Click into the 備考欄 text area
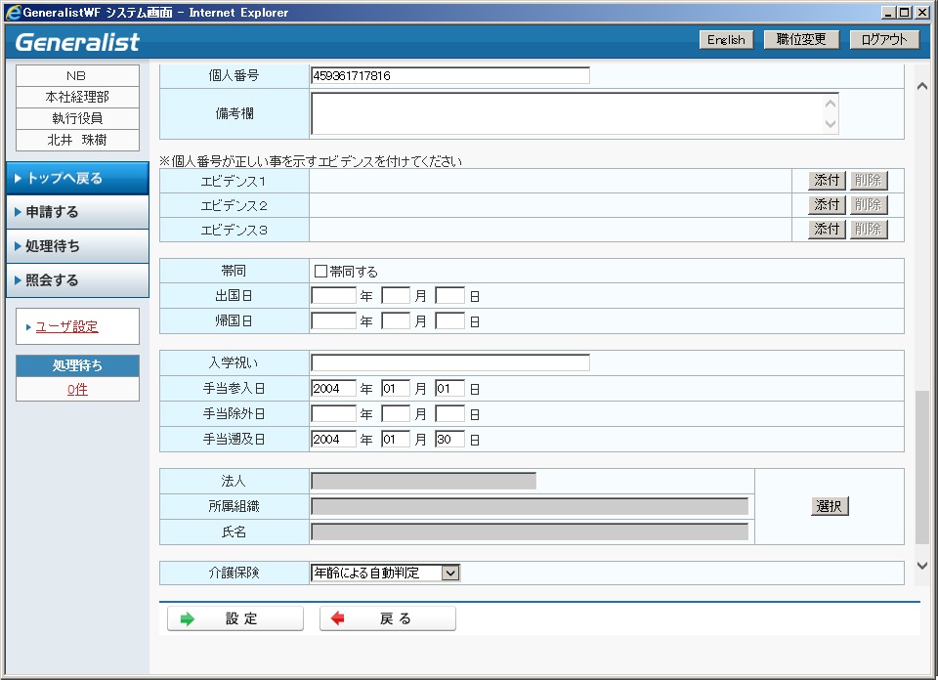Screen dimensions: 938x680 pos(567,113)
